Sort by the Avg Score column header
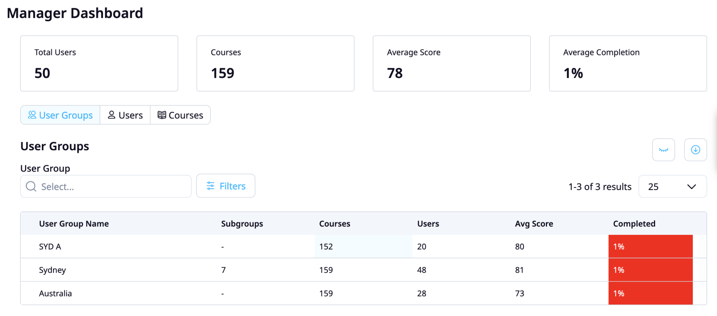 pos(534,224)
